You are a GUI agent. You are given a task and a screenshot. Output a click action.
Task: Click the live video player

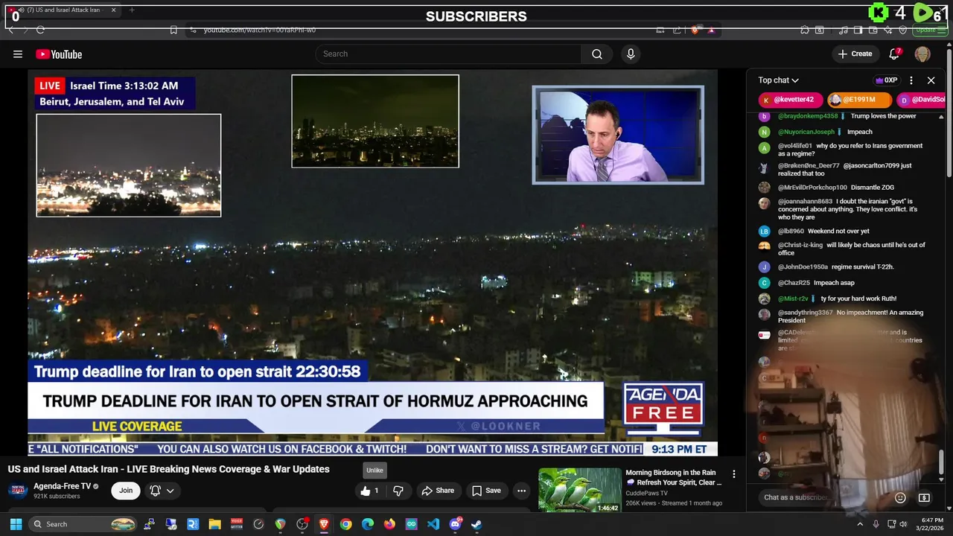coord(372,263)
